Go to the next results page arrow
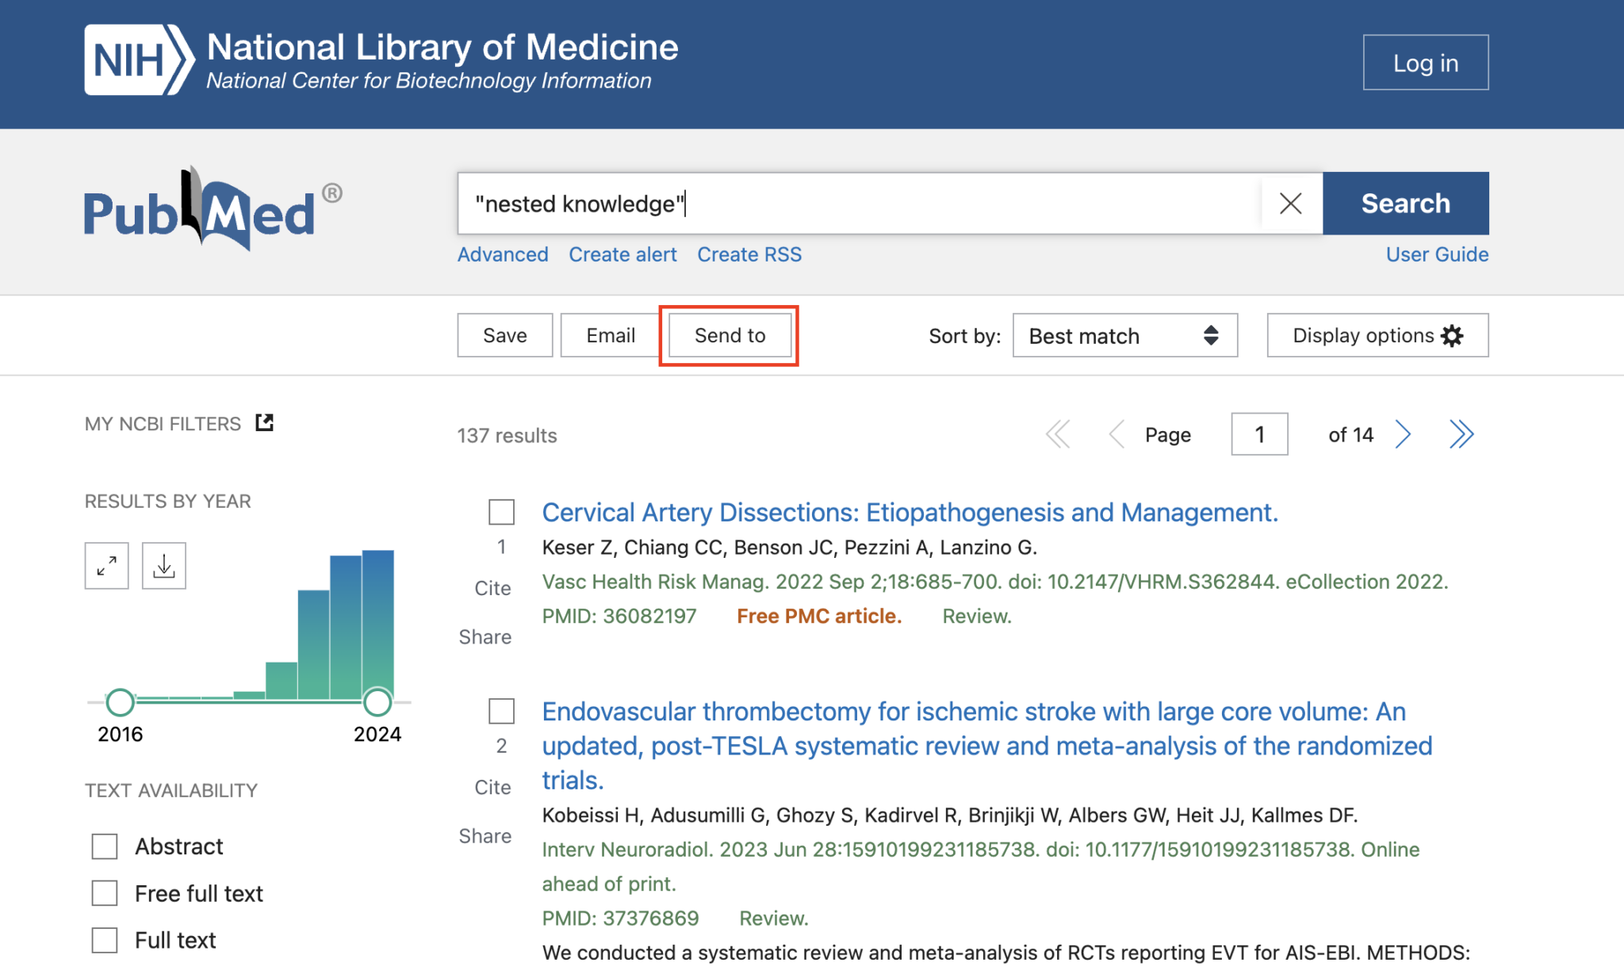Screen dimensions: 1624x974 point(1403,434)
